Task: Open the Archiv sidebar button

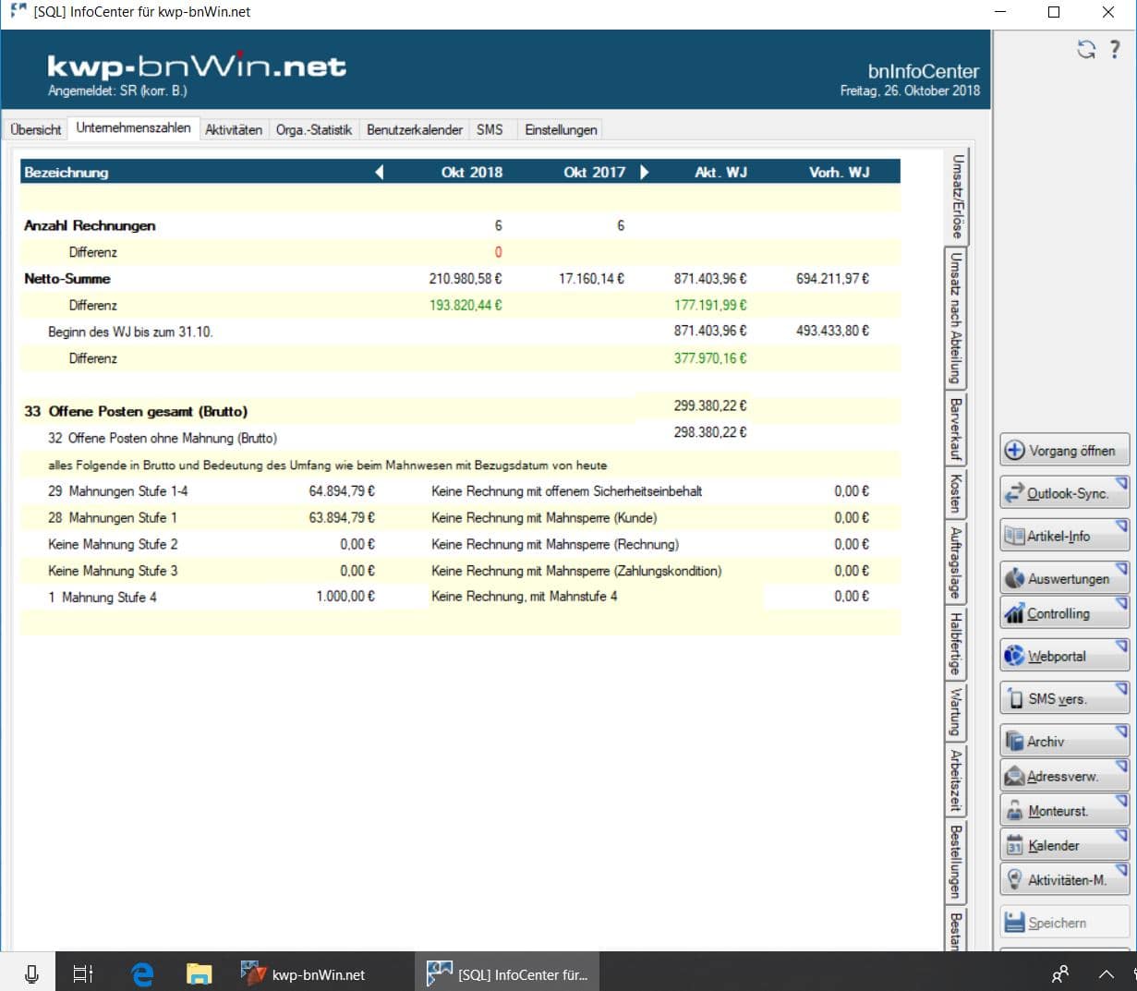Action: coord(1063,741)
